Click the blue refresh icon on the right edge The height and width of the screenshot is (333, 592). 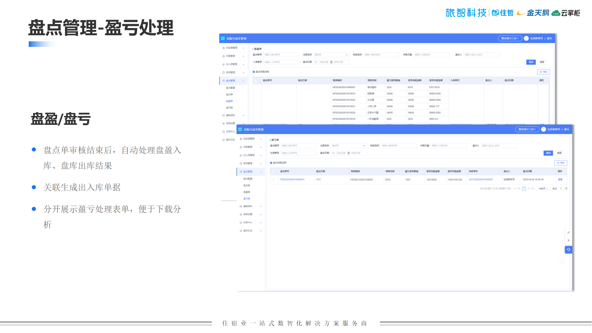coord(568,250)
